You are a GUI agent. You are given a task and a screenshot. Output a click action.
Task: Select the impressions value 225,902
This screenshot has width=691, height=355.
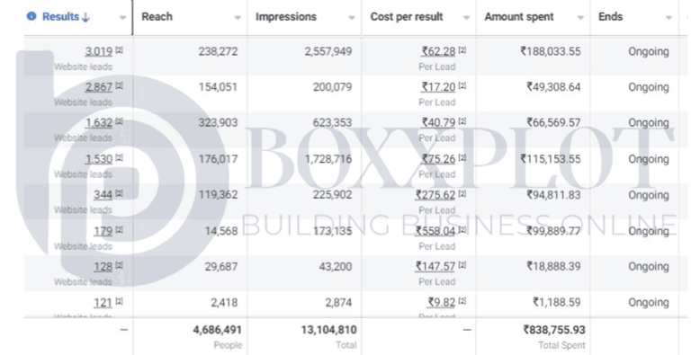[x=332, y=195]
